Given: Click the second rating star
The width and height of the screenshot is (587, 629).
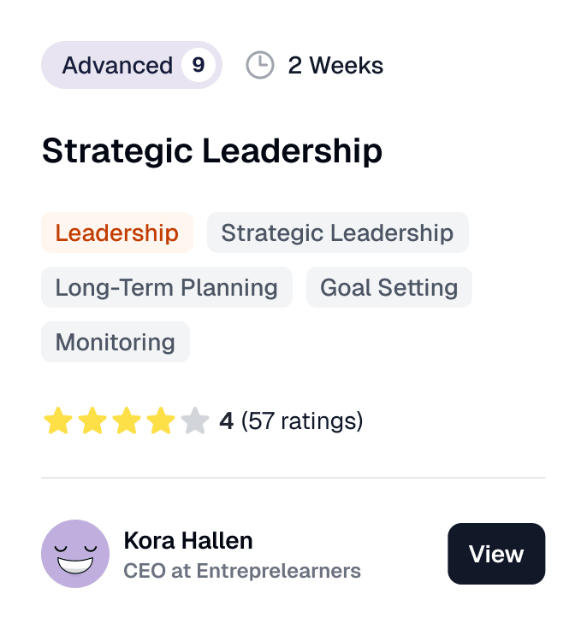Looking at the screenshot, I should [92, 421].
